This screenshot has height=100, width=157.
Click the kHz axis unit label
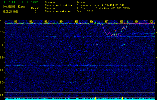(x=2, y=20)
